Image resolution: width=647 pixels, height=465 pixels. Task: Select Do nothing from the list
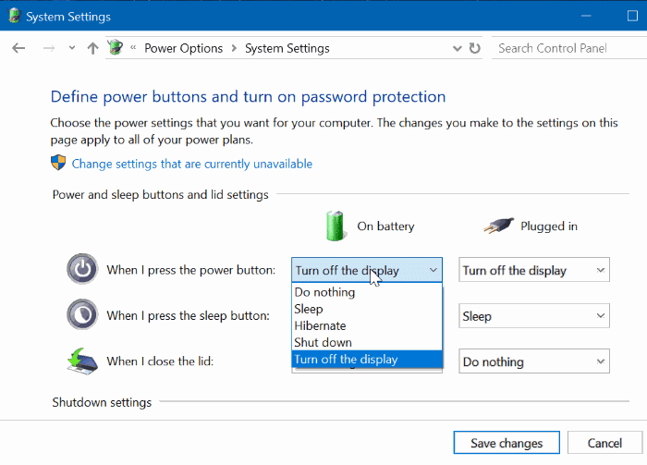pos(324,292)
